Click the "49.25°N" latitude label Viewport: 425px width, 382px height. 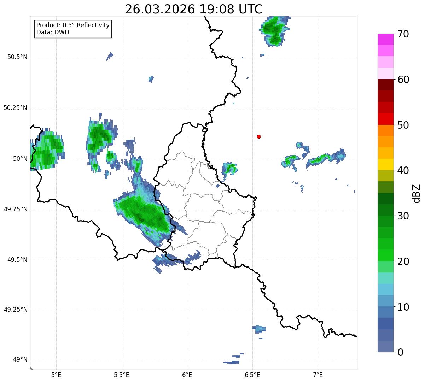click(x=16, y=310)
